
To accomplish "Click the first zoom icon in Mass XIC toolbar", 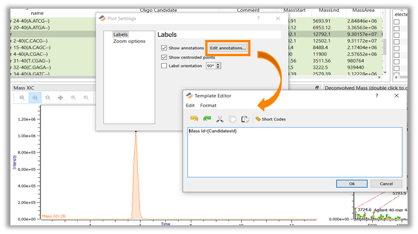I will tap(22, 98).
